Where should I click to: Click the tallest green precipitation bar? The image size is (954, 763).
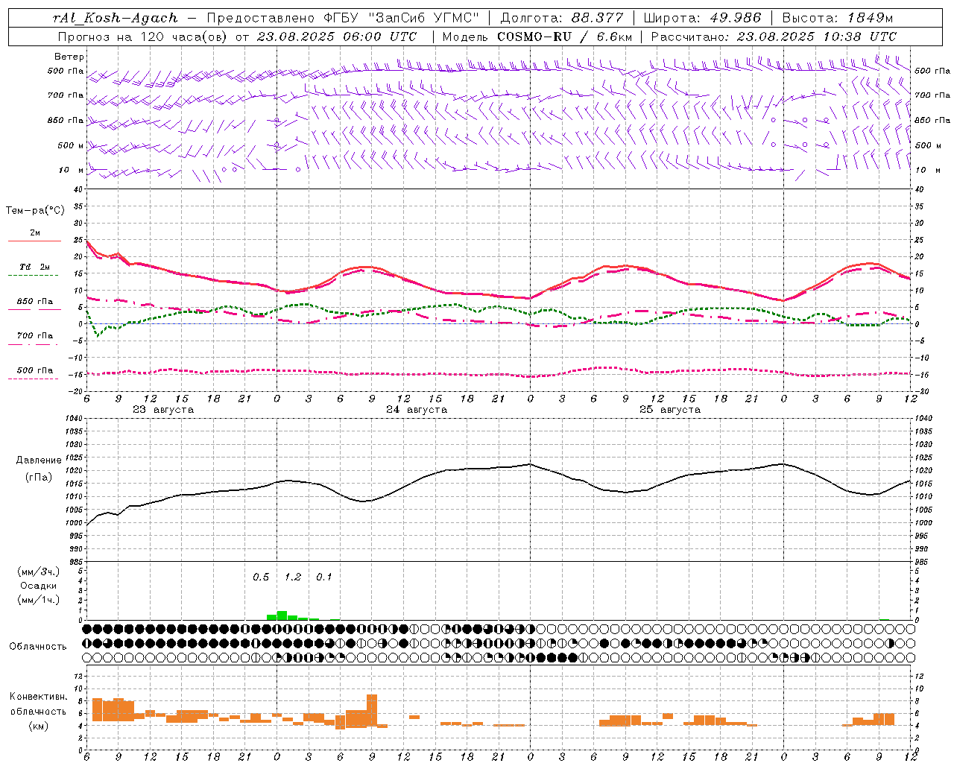point(282,615)
